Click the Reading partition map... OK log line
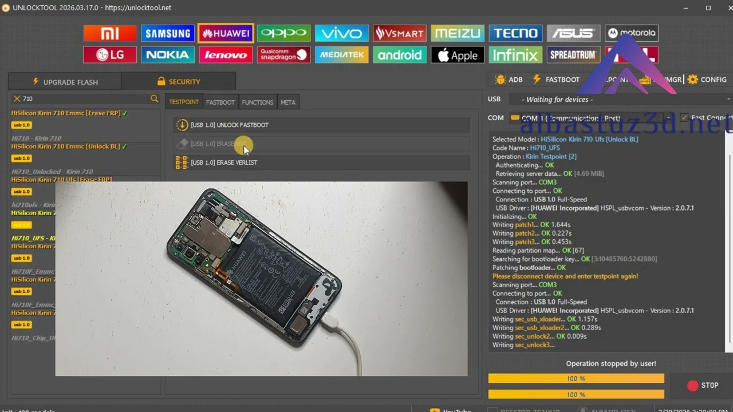Viewport: 733px width, 412px height. [x=538, y=251]
